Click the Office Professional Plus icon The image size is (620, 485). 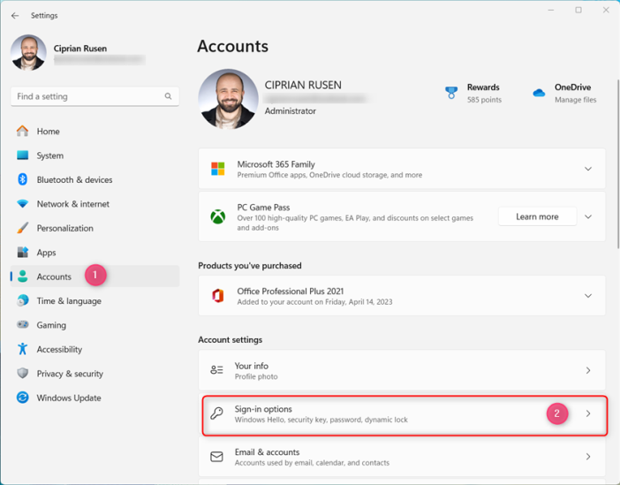coord(217,296)
